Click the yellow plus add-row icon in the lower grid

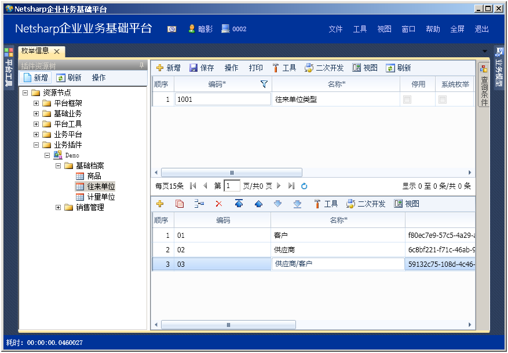(x=160, y=204)
